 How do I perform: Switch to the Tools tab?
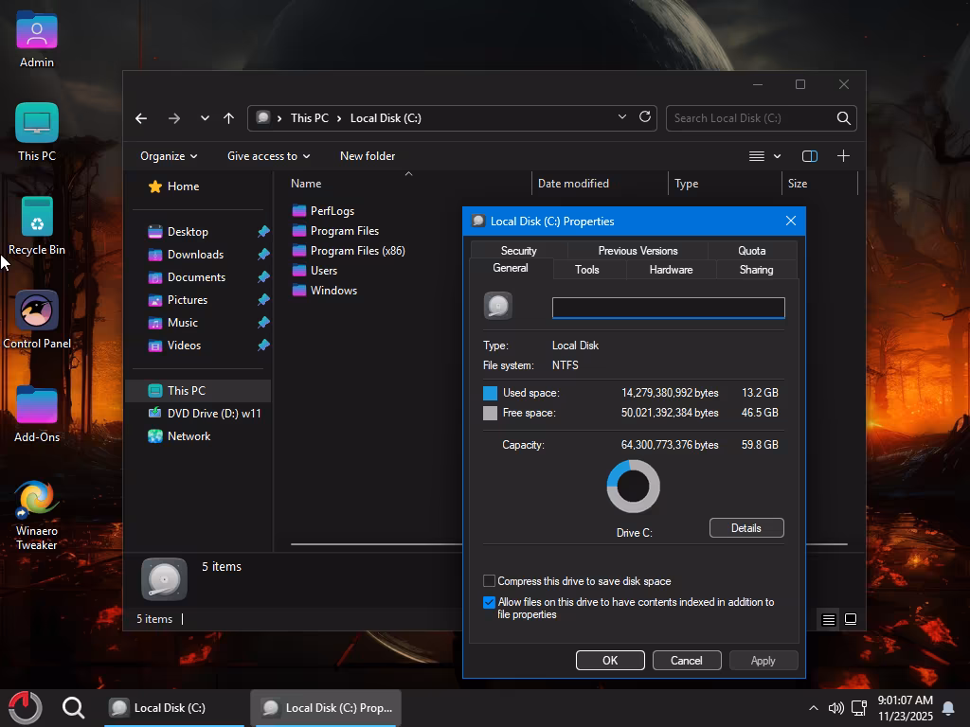(586, 270)
